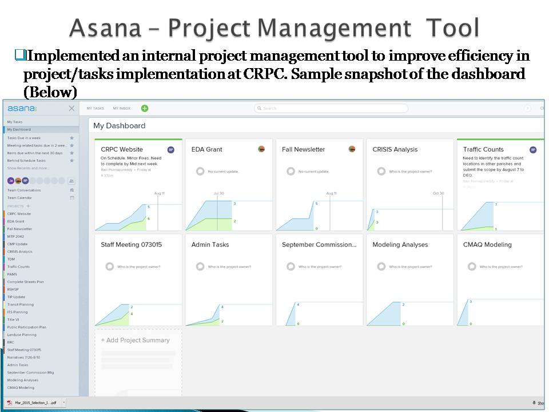Open TDM project in sidebar
Viewport: 549px width, 412px height.
(11, 259)
